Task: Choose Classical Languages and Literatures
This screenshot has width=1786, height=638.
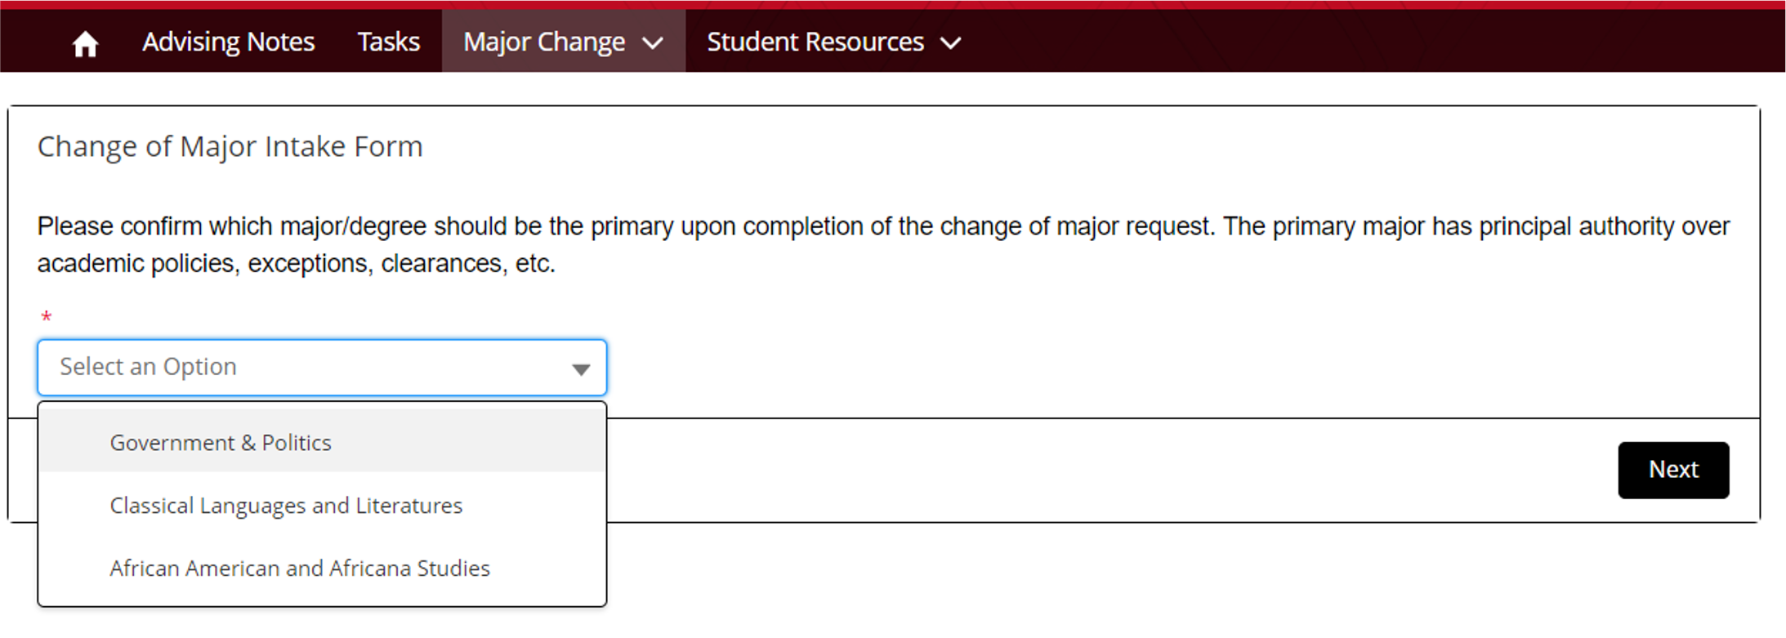Action: (x=285, y=505)
